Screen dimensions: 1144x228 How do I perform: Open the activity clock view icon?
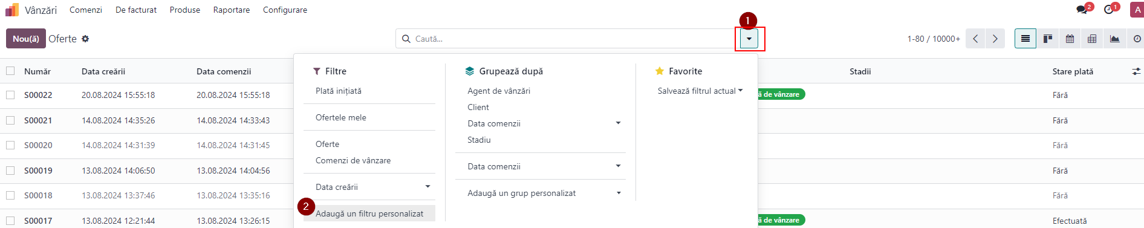pos(1137,39)
